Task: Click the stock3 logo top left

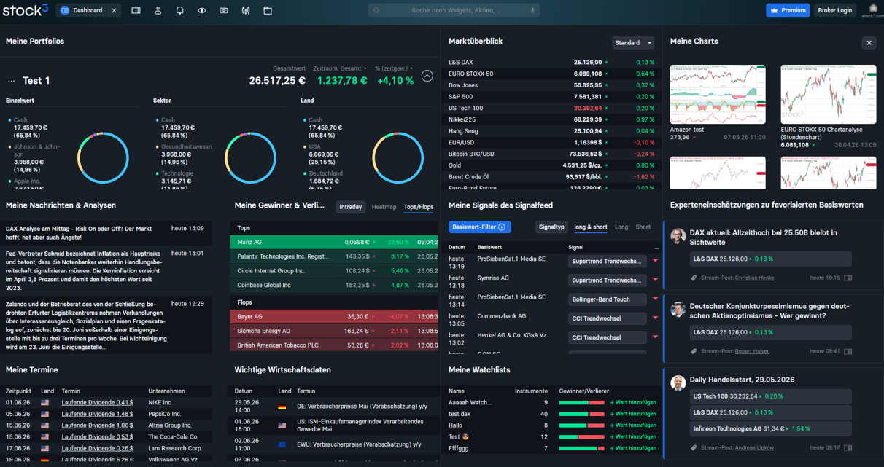Action: [x=25, y=10]
